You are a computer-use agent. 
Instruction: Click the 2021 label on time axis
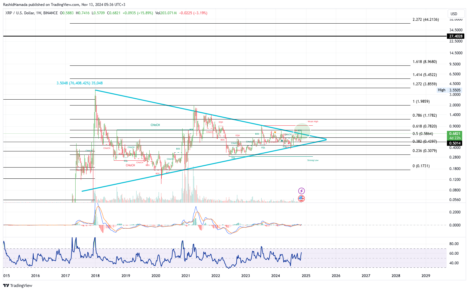click(186, 276)
